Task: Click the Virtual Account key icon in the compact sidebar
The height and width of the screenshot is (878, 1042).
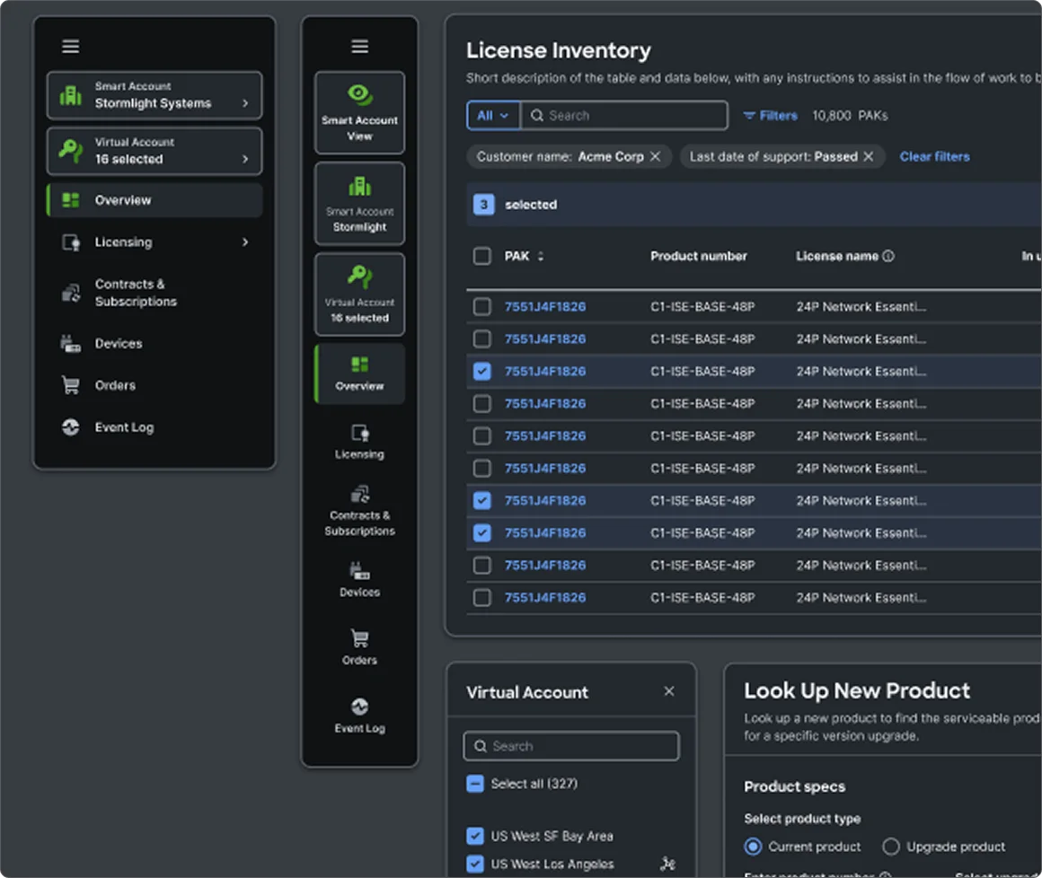Action: coord(359,277)
